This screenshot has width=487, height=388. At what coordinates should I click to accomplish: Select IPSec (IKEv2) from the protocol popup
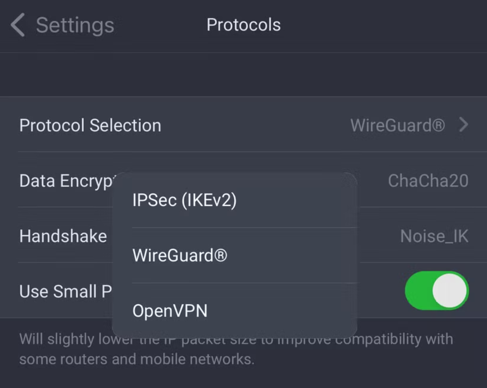[x=184, y=200]
